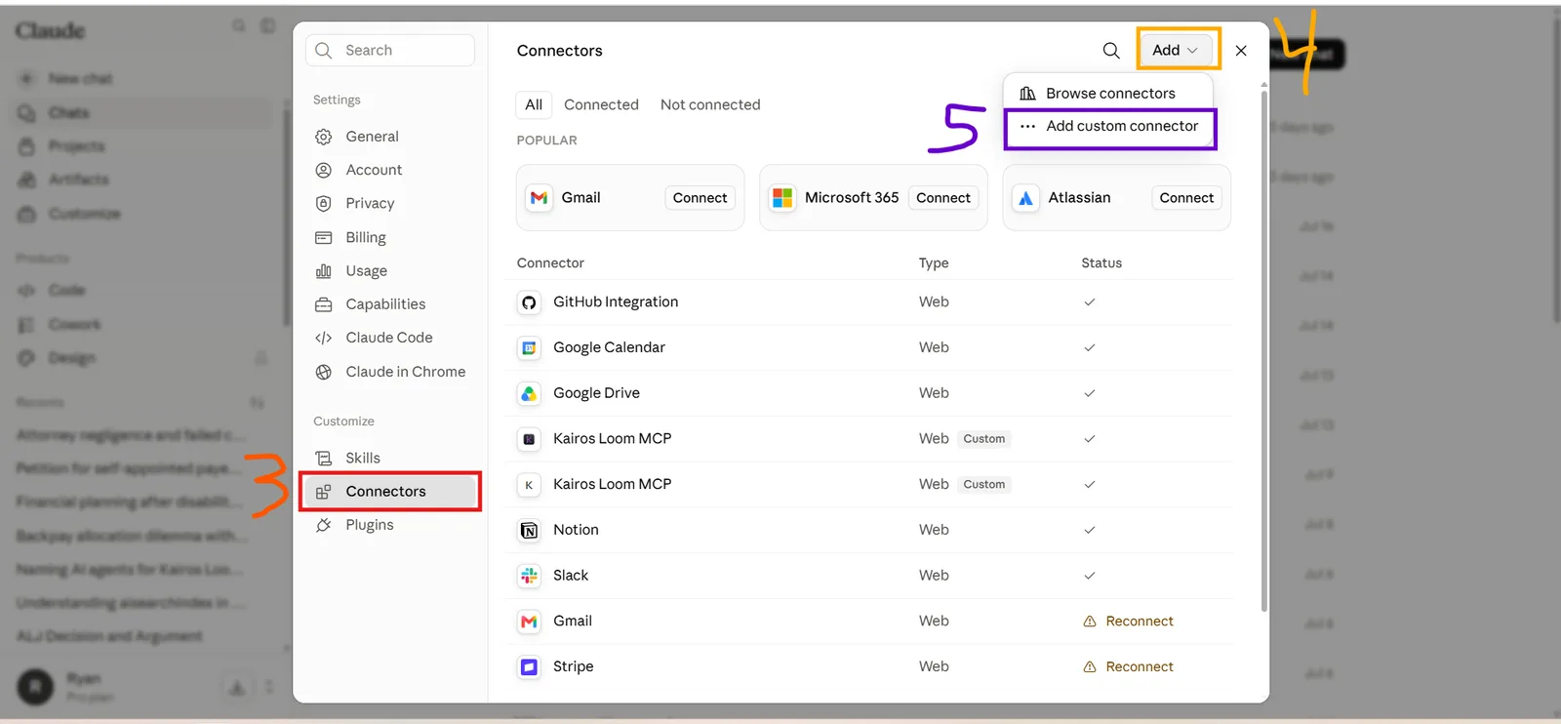Image resolution: width=1561 pixels, height=724 pixels.
Task: Close the settings dialog with X
Action: pos(1241,50)
